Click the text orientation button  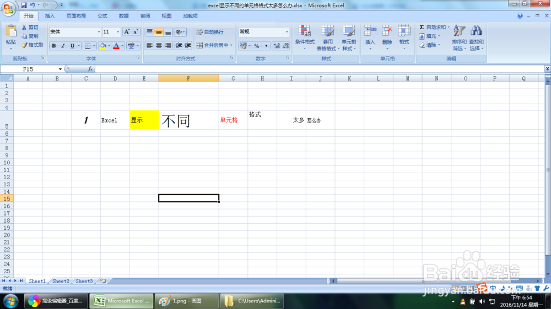pos(180,32)
